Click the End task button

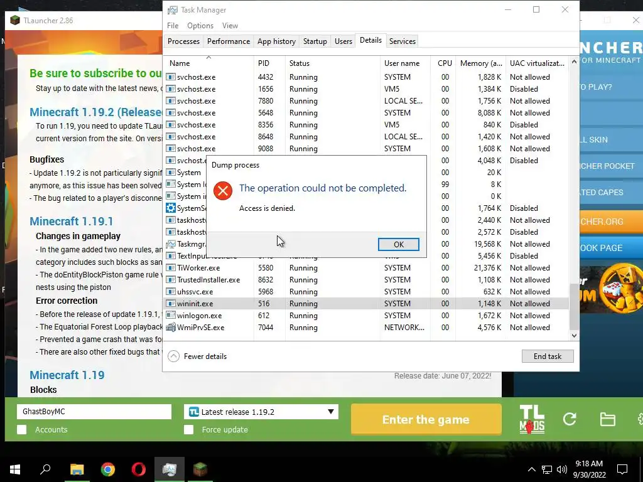click(547, 356)
